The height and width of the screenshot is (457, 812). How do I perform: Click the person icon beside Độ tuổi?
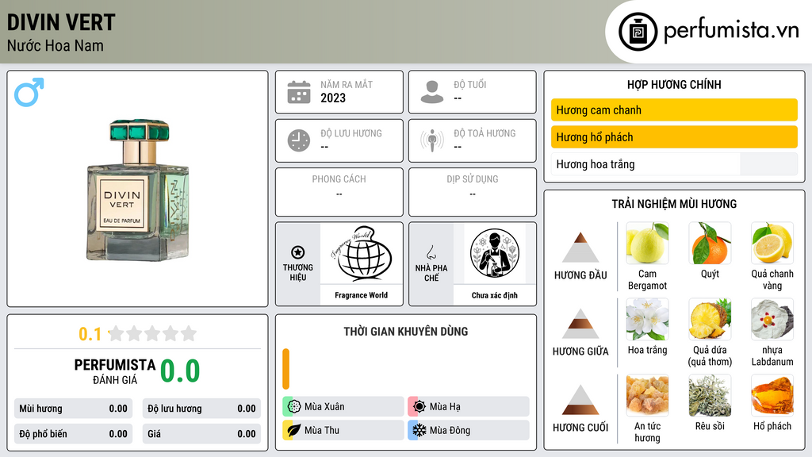click(x=432, y=92)
